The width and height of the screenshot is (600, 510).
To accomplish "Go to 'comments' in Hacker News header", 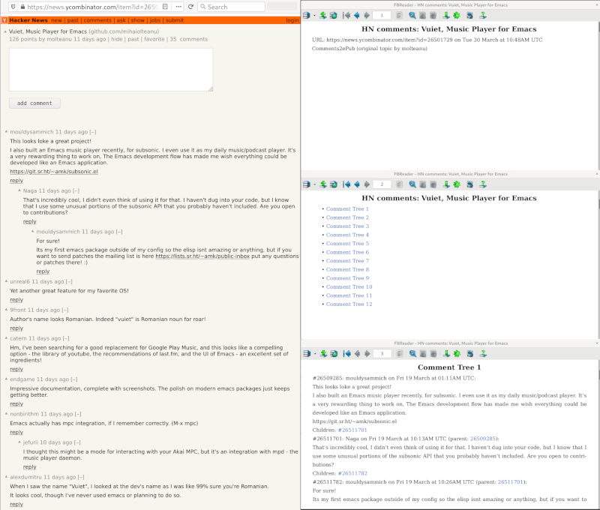I will coord(97,20).
